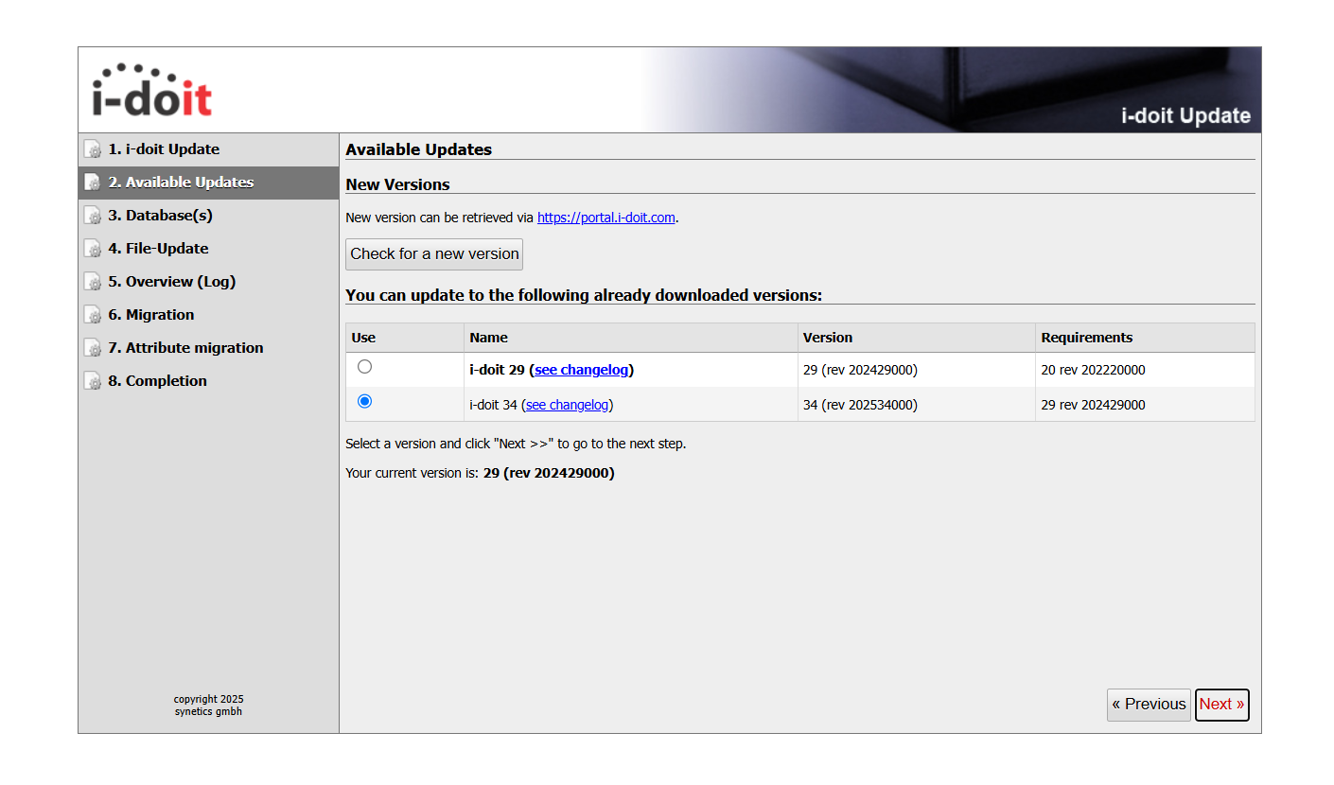1334x785 pixels.
Task: Click the icon beside 7. Attribute migration
Action: point(93,348)
